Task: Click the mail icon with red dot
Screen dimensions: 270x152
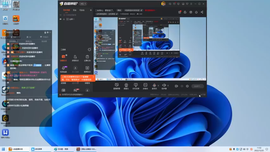Action: pyautogui.click(x=174, y=4)
